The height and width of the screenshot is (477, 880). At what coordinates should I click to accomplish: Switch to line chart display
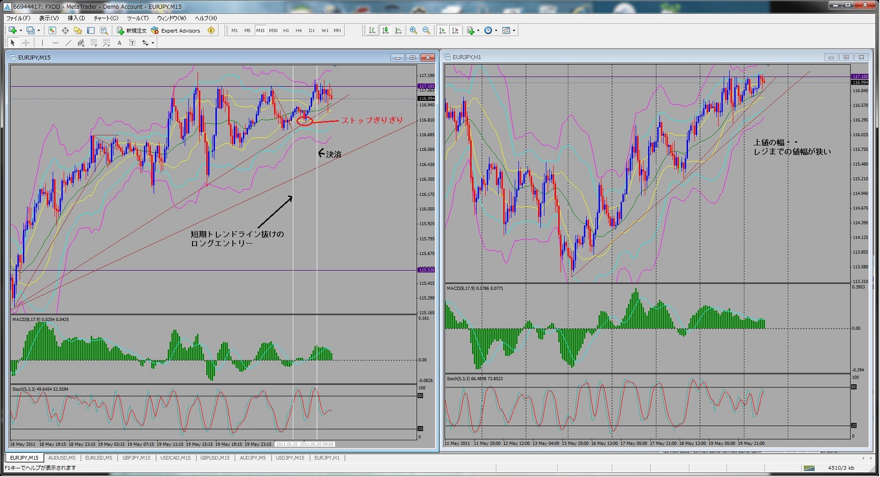(x=398, y=31)
